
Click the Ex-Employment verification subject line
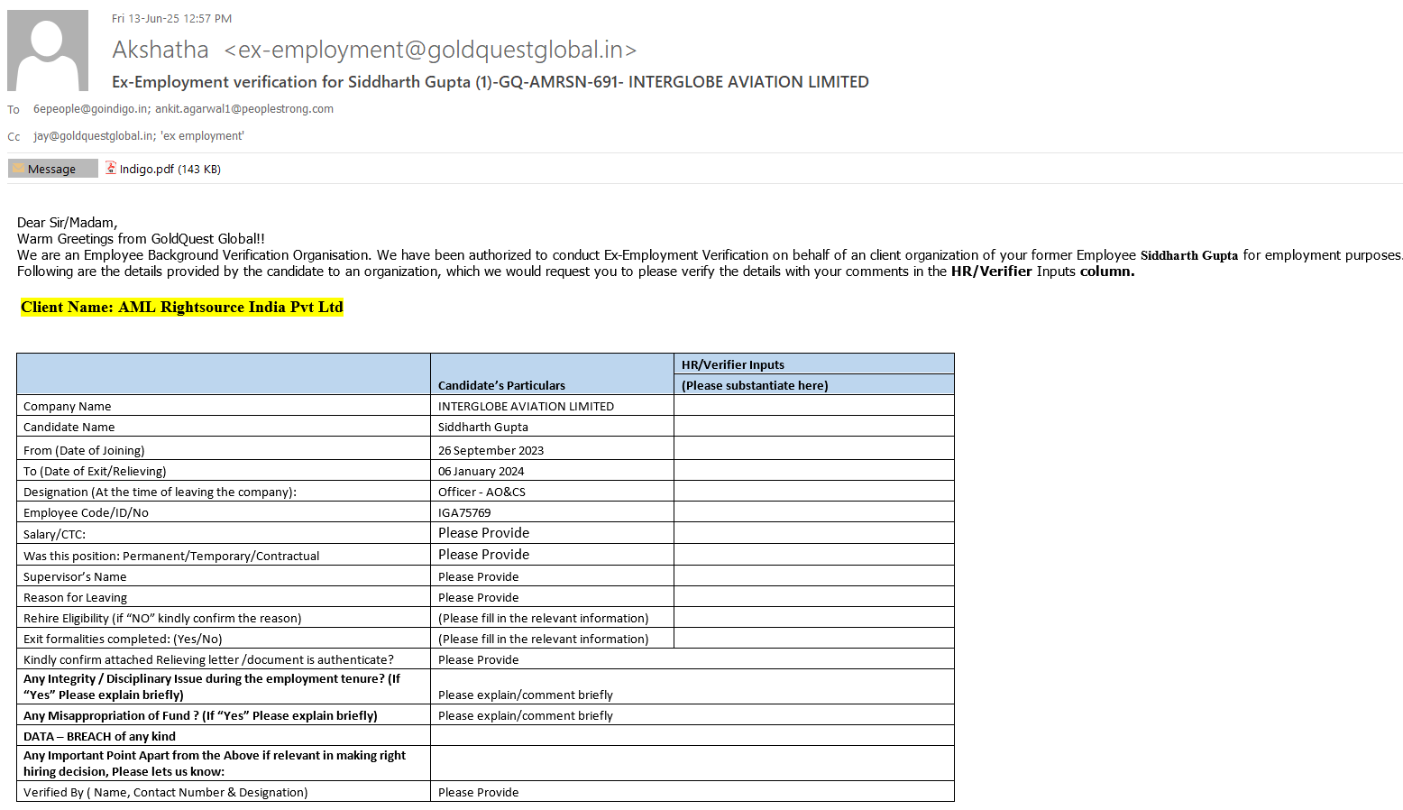[490, 82]
